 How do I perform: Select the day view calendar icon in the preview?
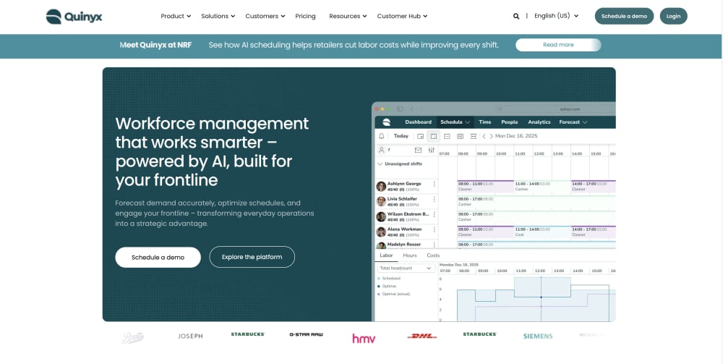(x=433, y=136)
